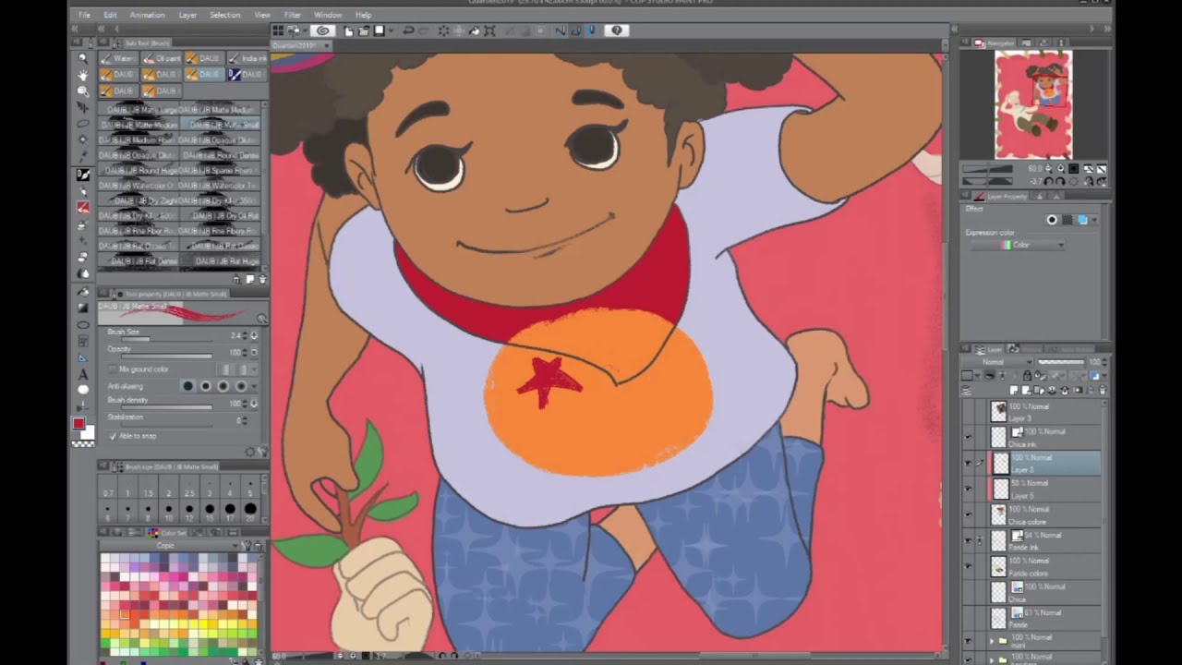Viewport: 1182px width, 665px height.
Task: Select the Hand move tool
Action: click(83, 75)
